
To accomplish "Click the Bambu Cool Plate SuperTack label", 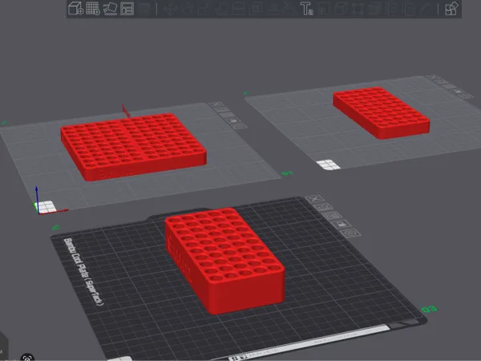I will pos(83,272).
